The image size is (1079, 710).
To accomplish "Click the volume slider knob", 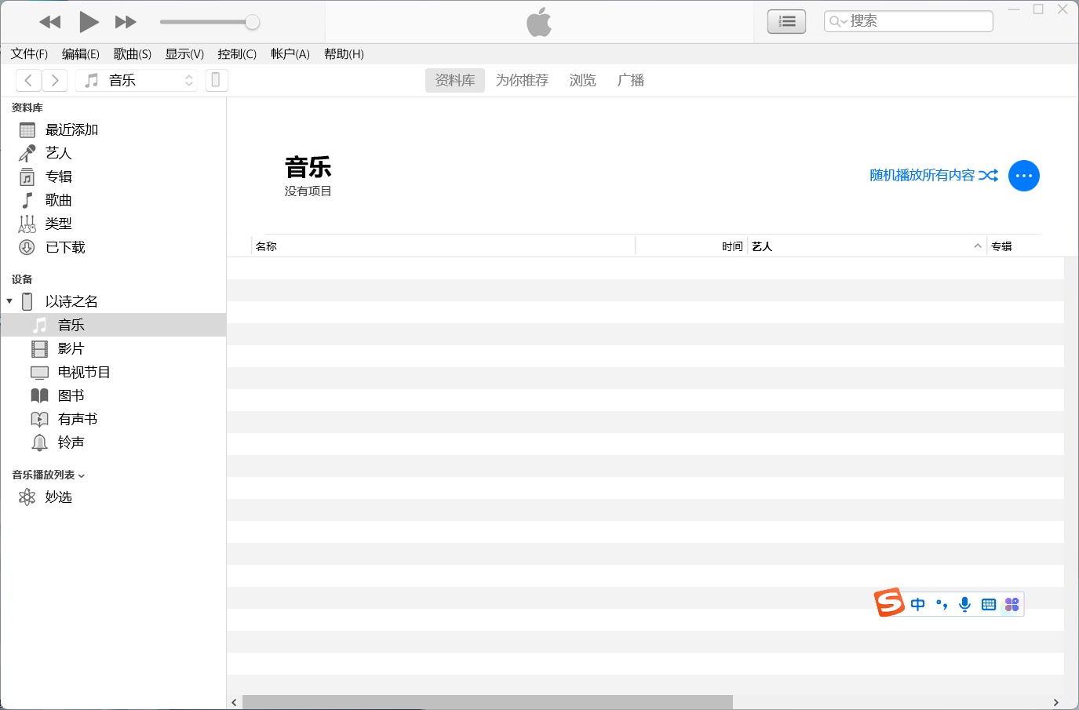I will 252,22.
